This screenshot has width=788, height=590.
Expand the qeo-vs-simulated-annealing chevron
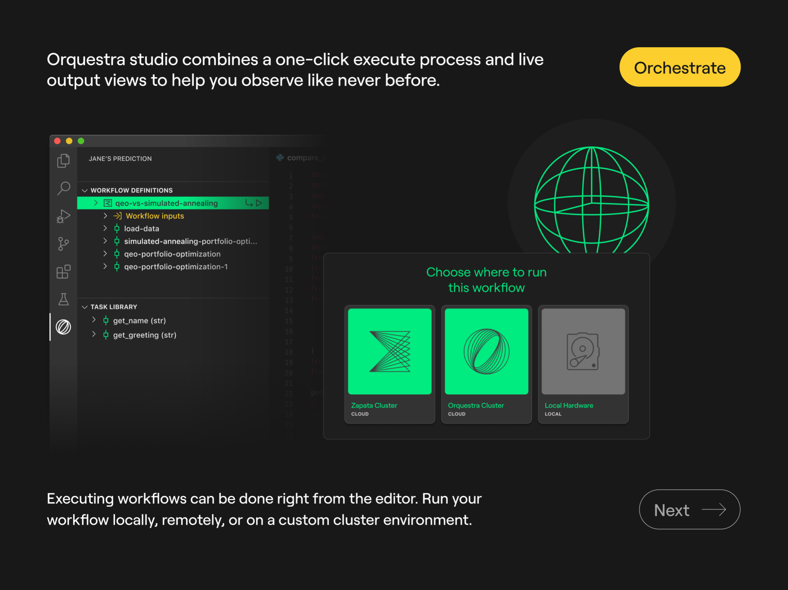point(96,203)
